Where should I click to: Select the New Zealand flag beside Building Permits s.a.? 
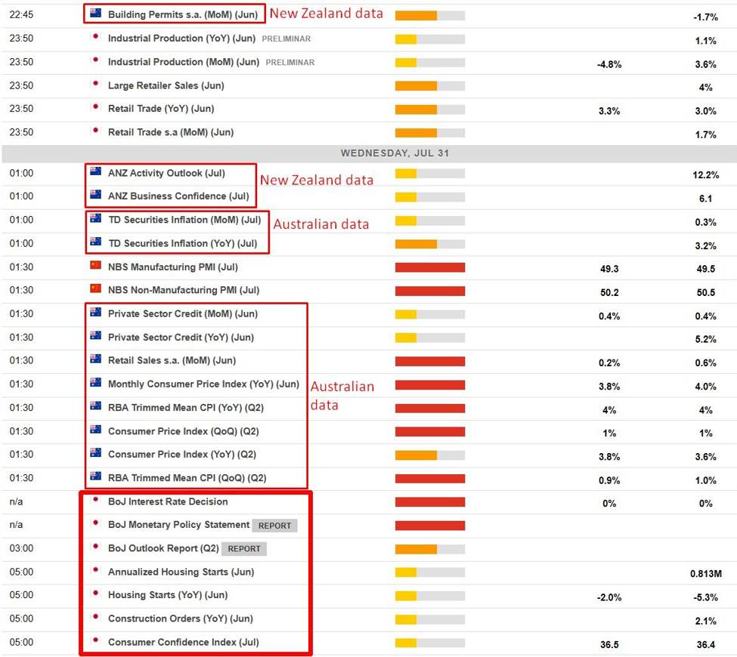pos(95,12)
